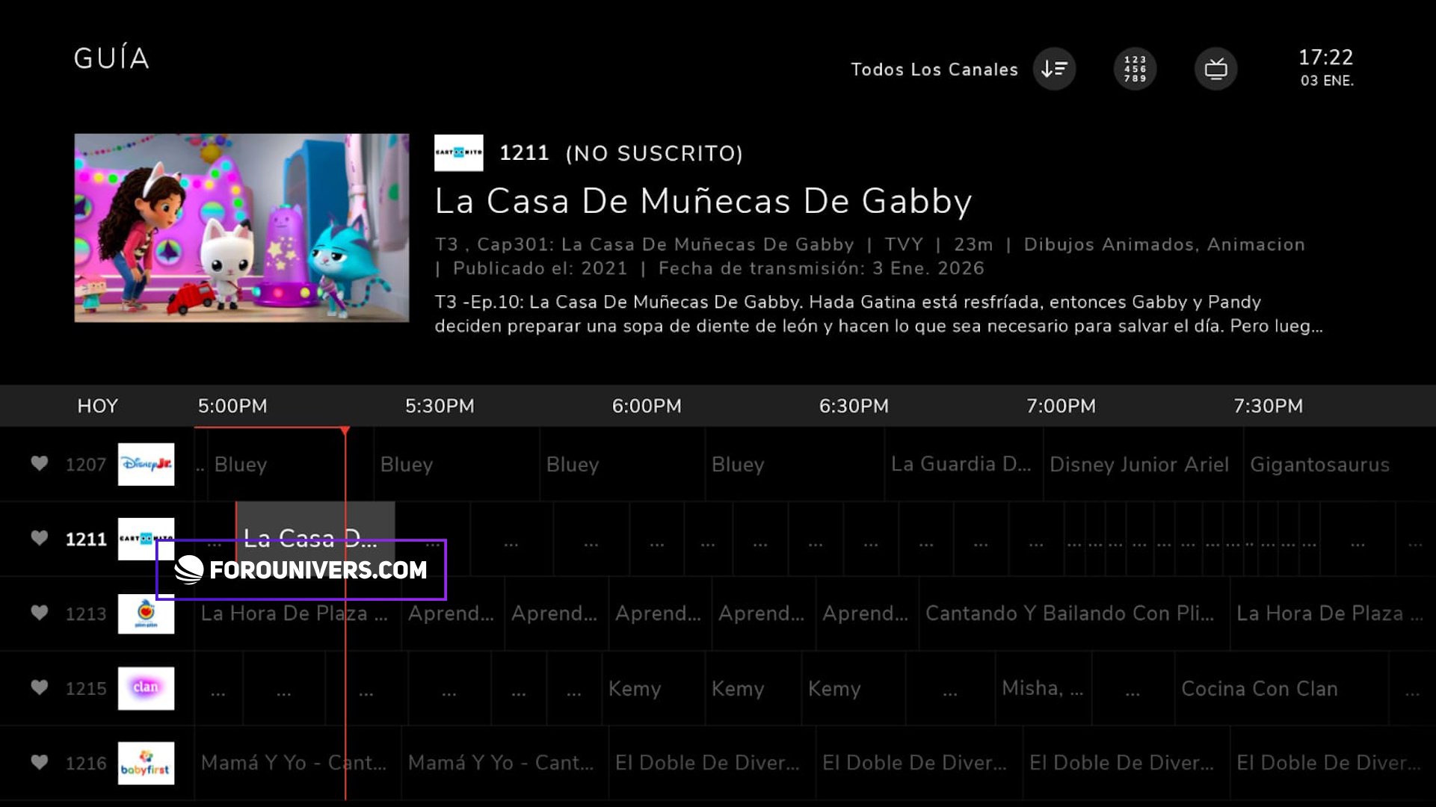The image size is (1436, 807).
Task: Click the HOY day selector
Action: [x=97, y=406]
